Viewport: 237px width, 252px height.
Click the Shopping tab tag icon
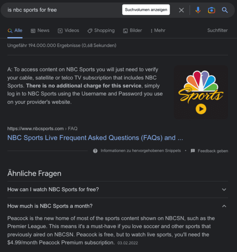tap(90, 31)
